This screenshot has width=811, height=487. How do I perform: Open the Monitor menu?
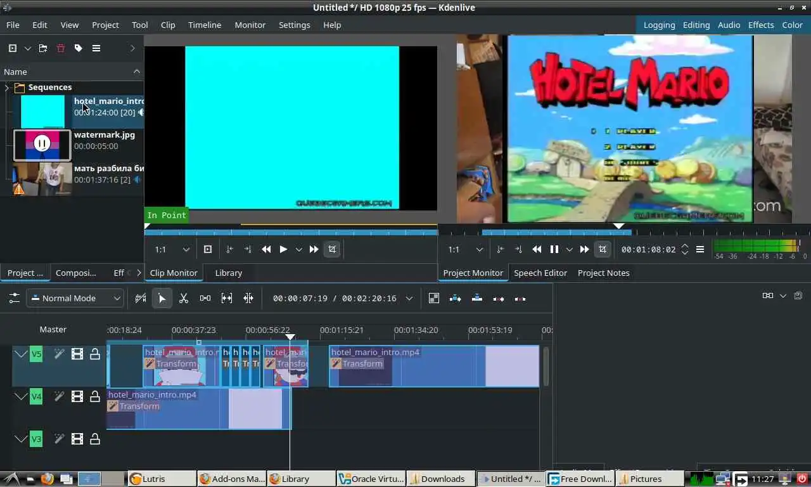(x=250, y=25)
